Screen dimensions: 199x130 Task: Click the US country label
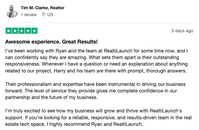50,15
